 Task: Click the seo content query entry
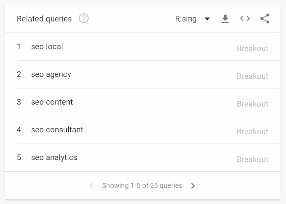pyautogui.click(x=52, y=102)
